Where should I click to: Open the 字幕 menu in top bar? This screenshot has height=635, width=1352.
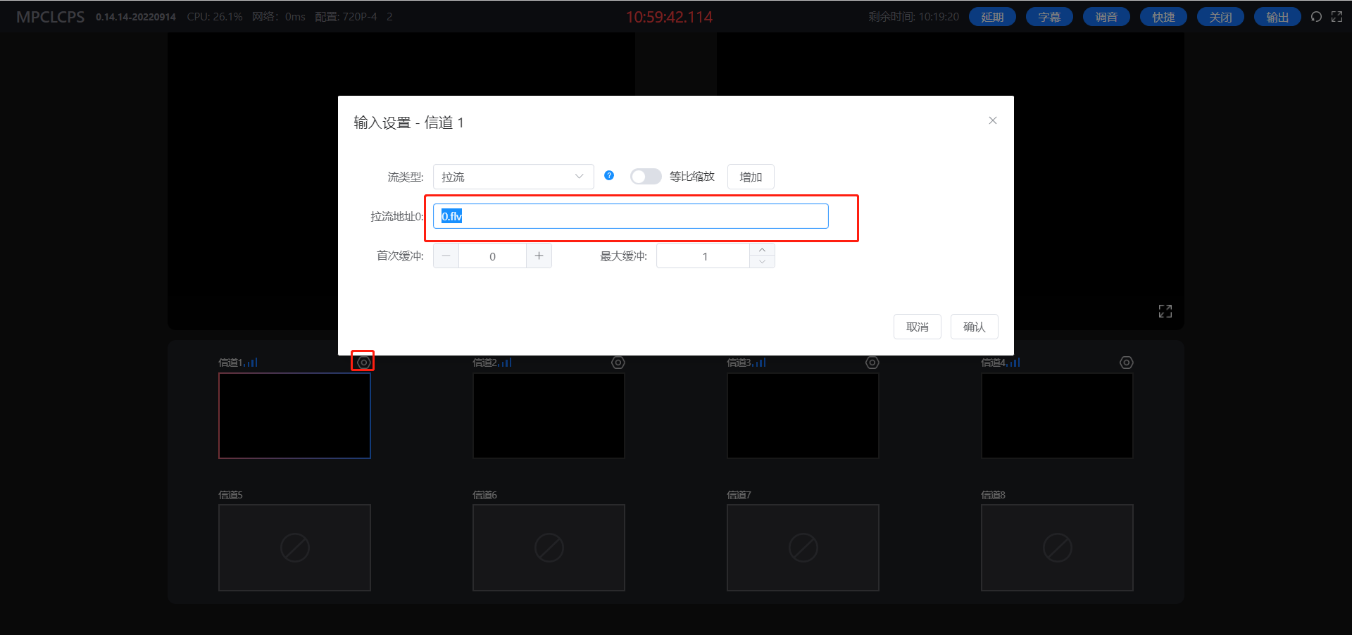point(1049,17)
